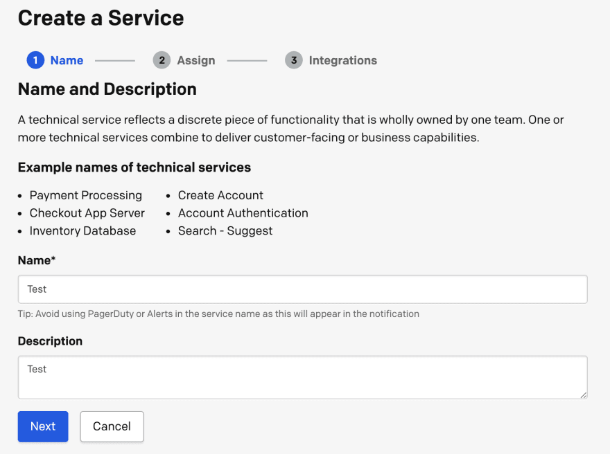Click the required asterisk next to Name
The width and height of the screenshot is (610, 454).
click(55, 260)
